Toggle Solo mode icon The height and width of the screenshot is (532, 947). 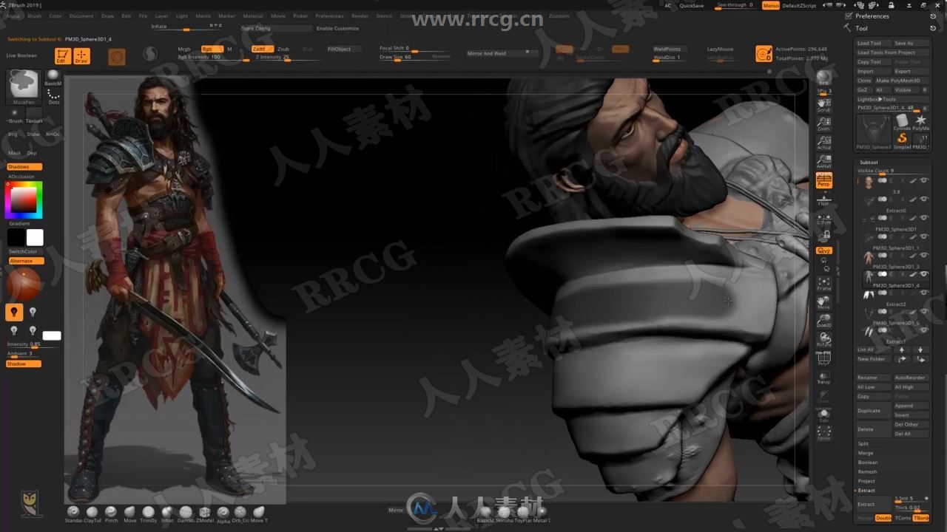pyautogui.click(x=823, y=415)
